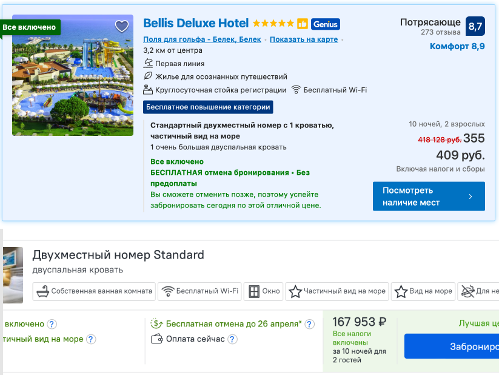Click the Genius badge
Viewport: 499px width, 375px height.
point(325,24)
